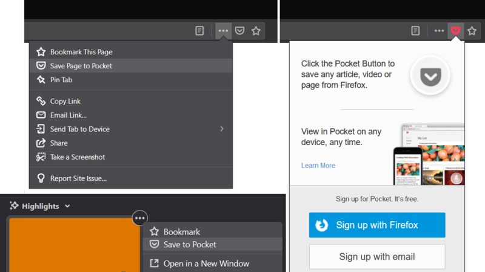
Task: Click the Firefox logo on signup button
Action: click(x=322, y=225)
